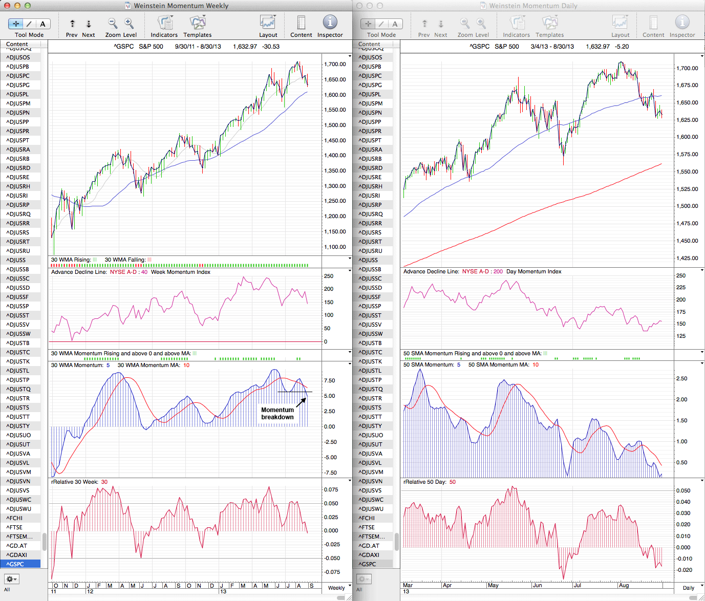
Task: Select crosshair tool mode in Weekly window
Action: tap(16, 24)
